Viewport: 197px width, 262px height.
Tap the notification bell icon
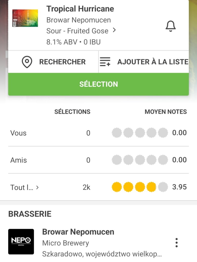point(171,26)
